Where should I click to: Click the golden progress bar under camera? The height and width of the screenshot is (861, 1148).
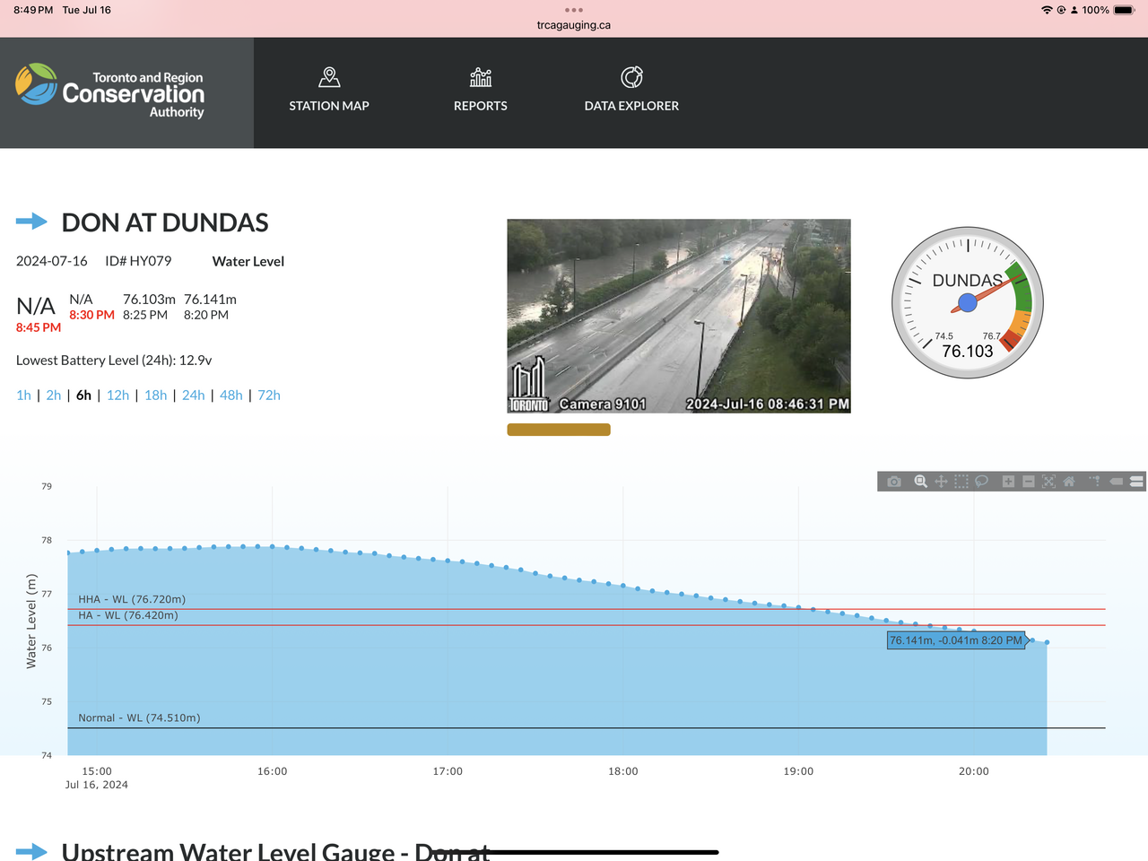tap(559, 430)
